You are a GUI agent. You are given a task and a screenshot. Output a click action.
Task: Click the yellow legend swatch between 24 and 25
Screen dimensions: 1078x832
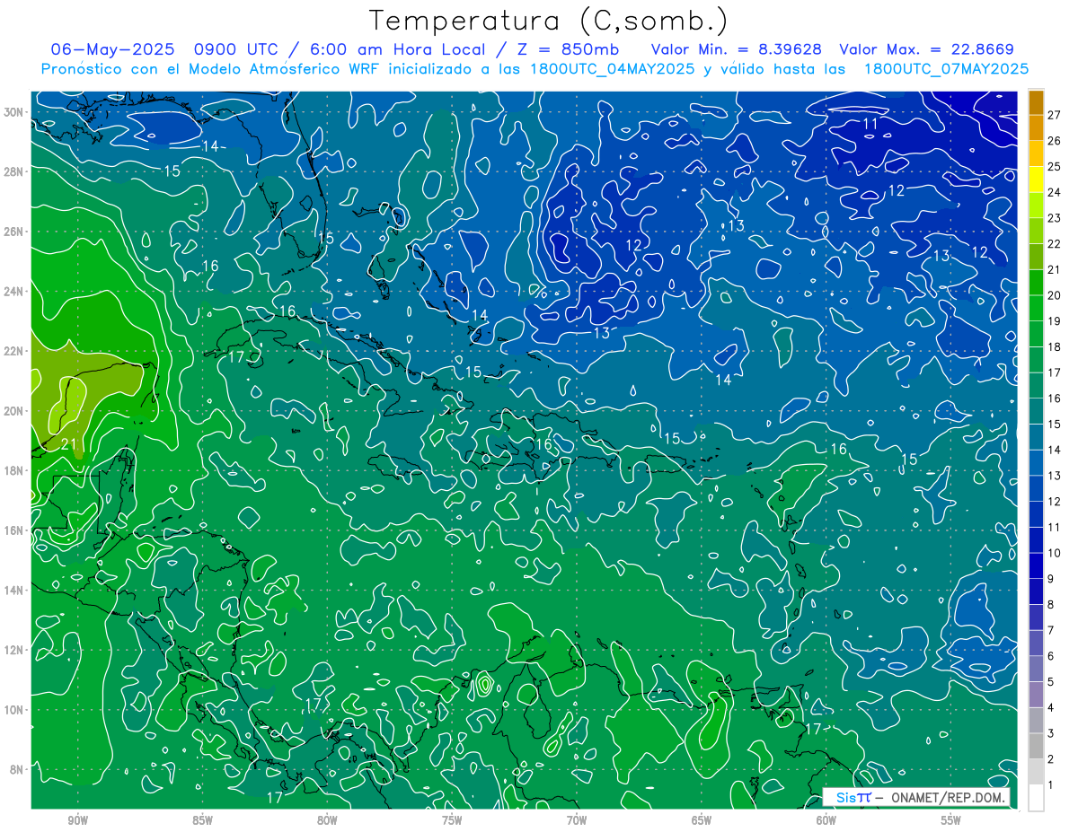coord(1036,180)
